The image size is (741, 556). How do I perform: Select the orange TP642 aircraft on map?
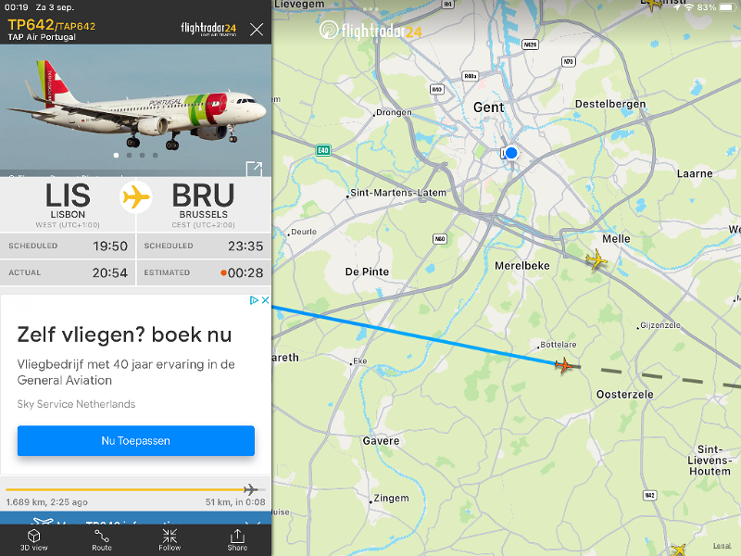[x=563, y=365]
